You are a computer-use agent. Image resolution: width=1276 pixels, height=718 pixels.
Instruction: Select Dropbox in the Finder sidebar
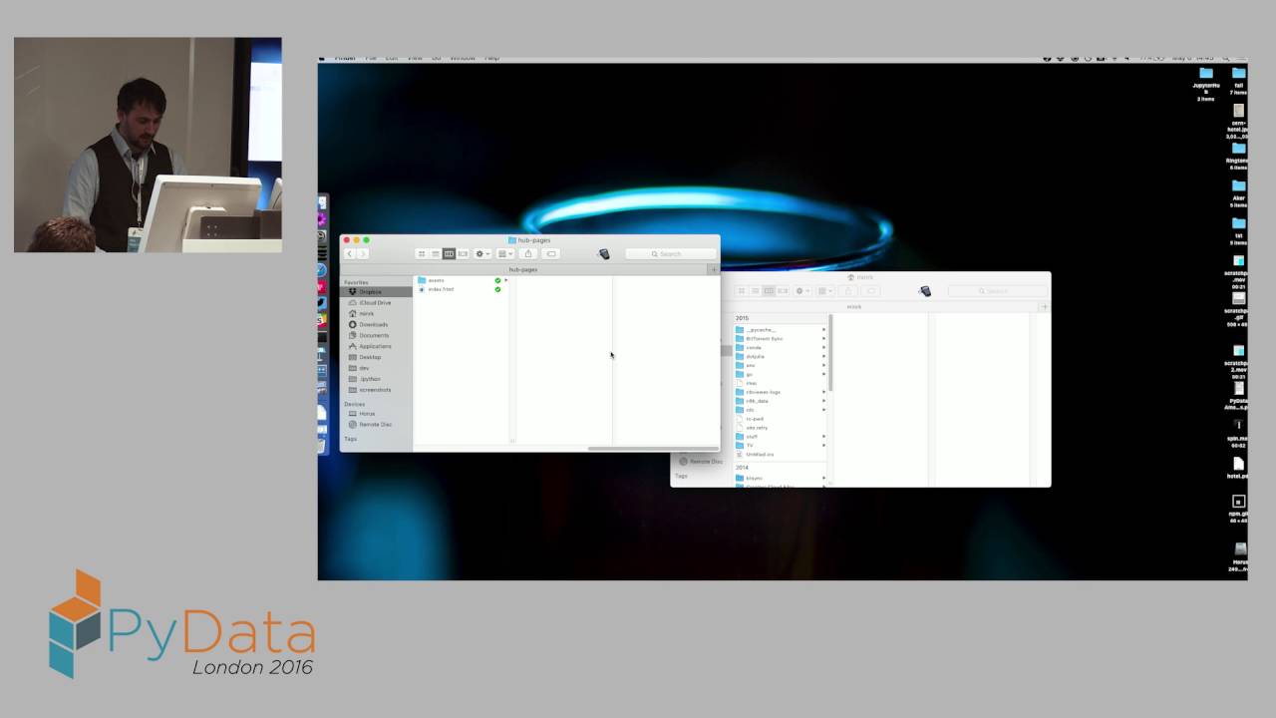(x=377, y=292)
